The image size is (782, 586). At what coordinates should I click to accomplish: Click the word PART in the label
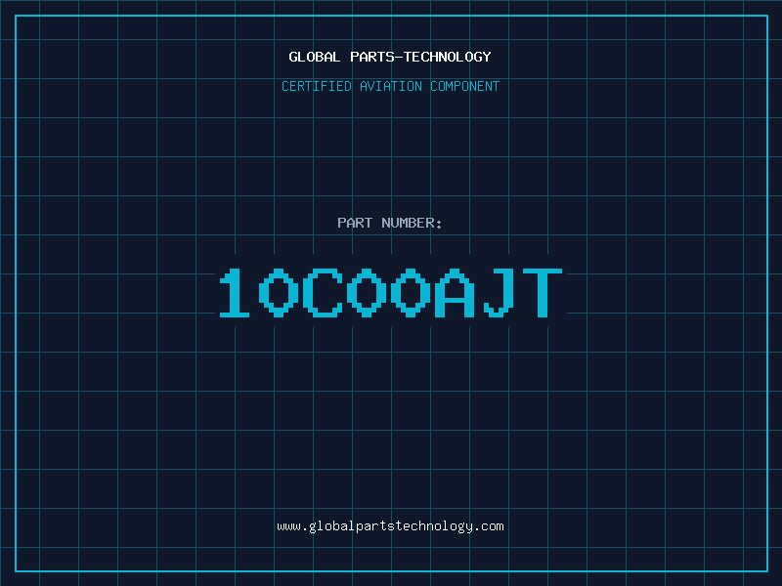click(355, 223)
